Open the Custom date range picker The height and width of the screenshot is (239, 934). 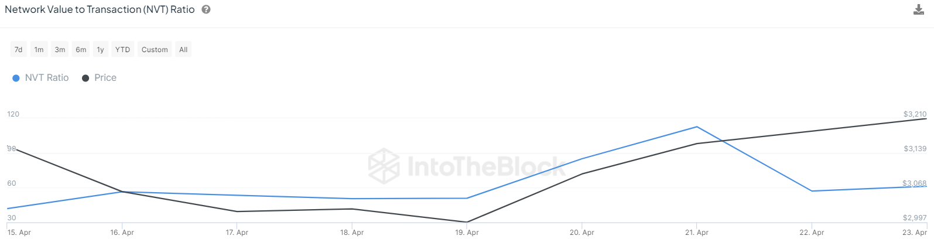point(155,50)
